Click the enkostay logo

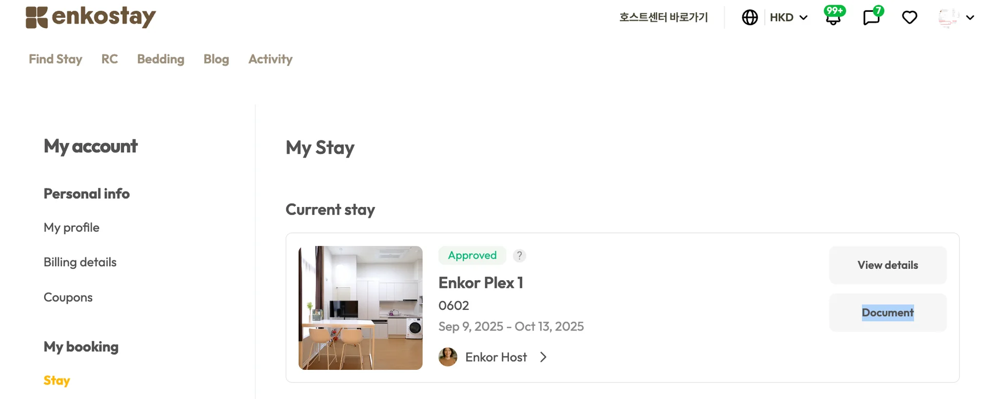(x=90, y=17)
